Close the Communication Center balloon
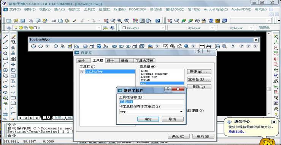 coord(274,122)
